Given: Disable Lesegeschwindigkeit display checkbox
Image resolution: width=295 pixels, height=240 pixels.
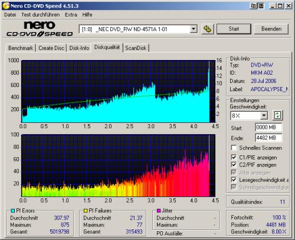Looking at the screenshot, I should point(234,179).
